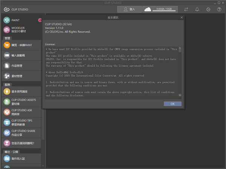Open CLIP STUDIO ASK Q&A
The height and width of the screenshot is (169, 226).
tap(21, 112)
